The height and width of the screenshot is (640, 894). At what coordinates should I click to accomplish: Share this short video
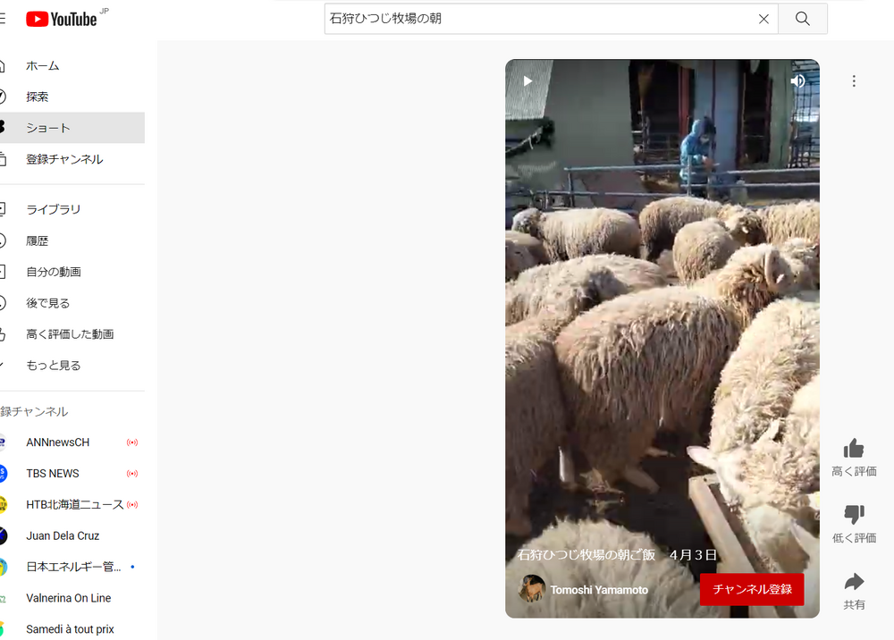(x=854, y=583)
